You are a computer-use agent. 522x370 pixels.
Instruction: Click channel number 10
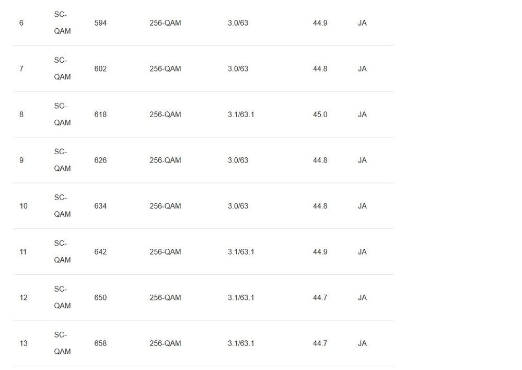(24, 206)
